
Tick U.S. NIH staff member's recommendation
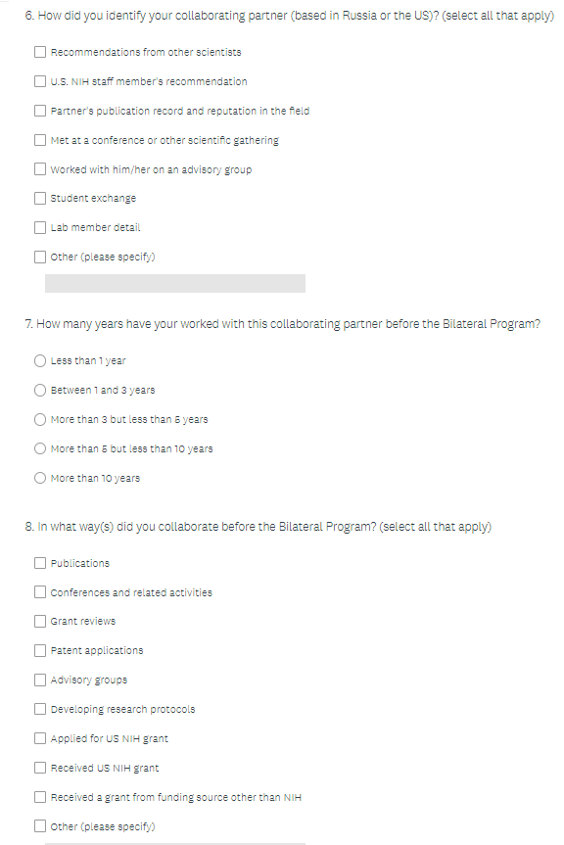(x=40, y=81)
